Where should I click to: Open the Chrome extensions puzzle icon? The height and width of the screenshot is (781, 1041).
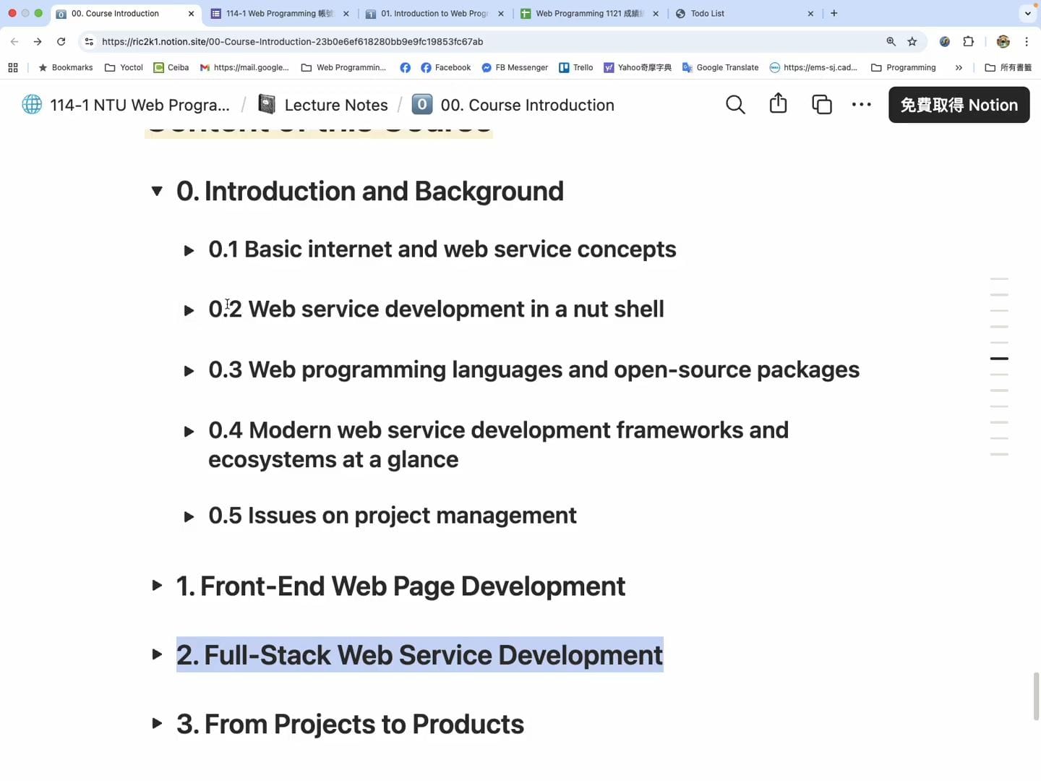click(x=968, y=42)
